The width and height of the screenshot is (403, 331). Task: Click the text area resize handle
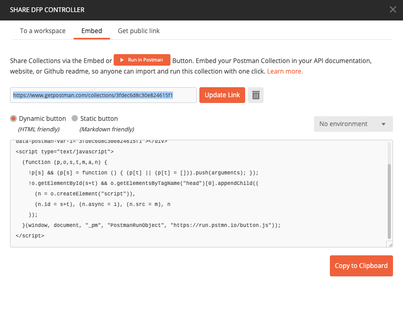[x=390, y=244]
